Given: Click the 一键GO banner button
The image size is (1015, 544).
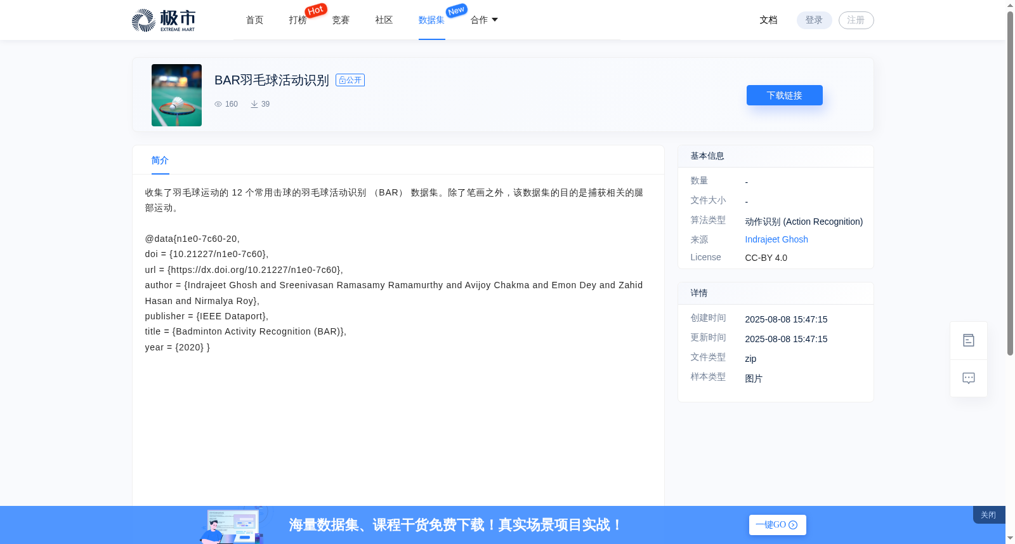Looking at the screenshot, I should pyautogui.click(x=778, y=525).
